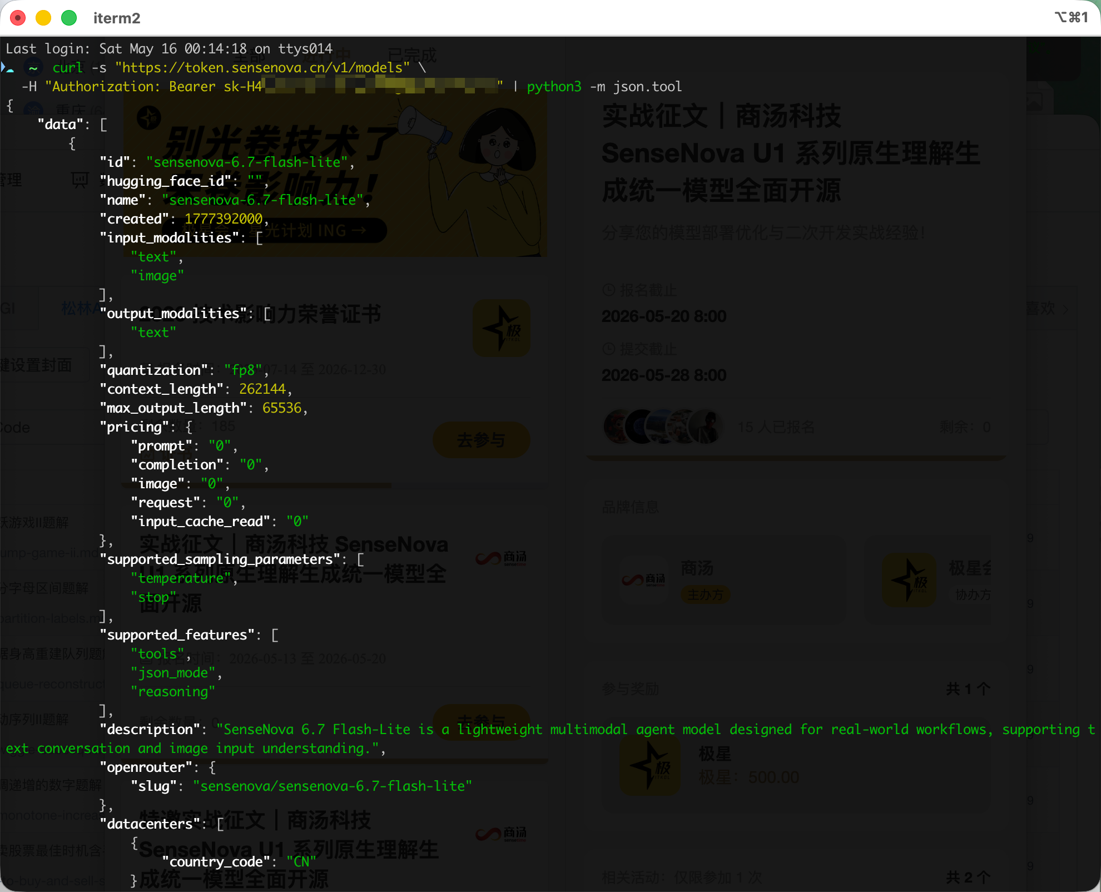This screenshot has width=1101, height=892.
Task: Click the "supported_features" key
Action: 177,635
